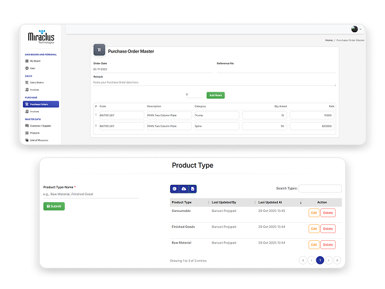385x289 pixels.
Task: Click Qty Asked field showing 50
Action: [x=264, y=126]
